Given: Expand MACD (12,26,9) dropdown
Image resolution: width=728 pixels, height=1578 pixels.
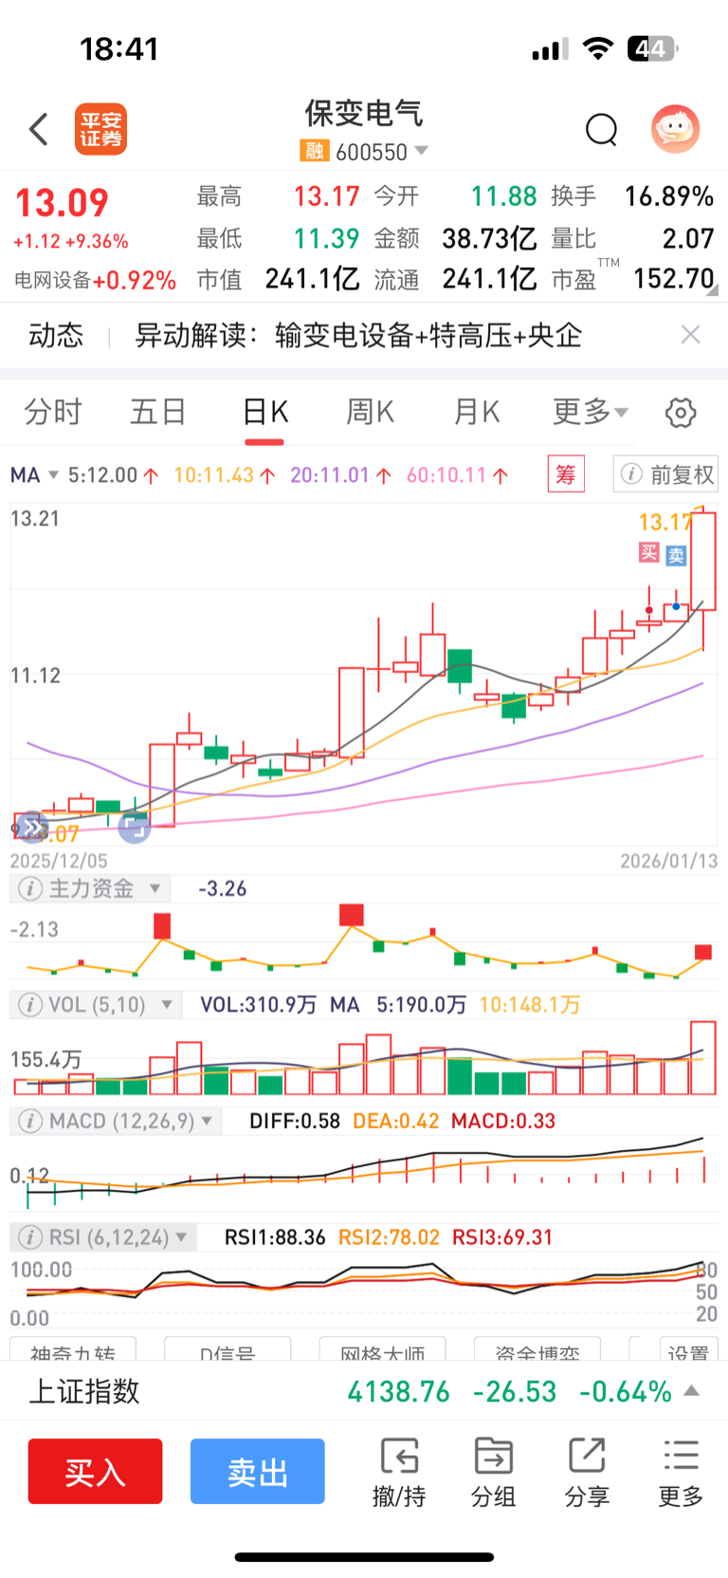Looking at the screenshot, I should click(x=207, y=1122).
